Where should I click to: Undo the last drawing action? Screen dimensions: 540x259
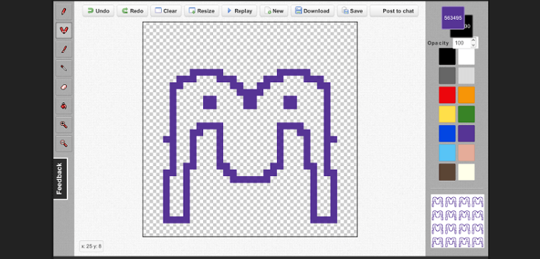tap(98, 11)
